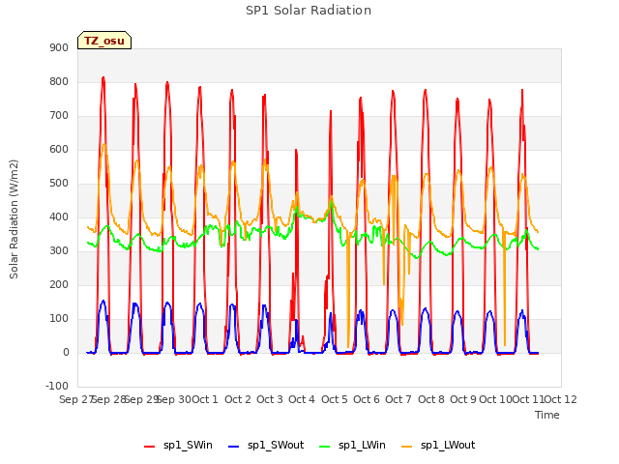Click the 800 y-axis tick label
Viewport: 619px width, 464px height.
tap(59, 81)
